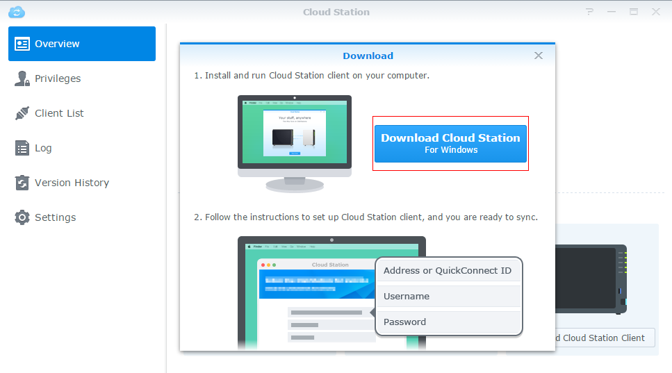The height and width of the screenshot is (373, 672).
Task: Click the Settings gear icon
Action: coord(22,217)
